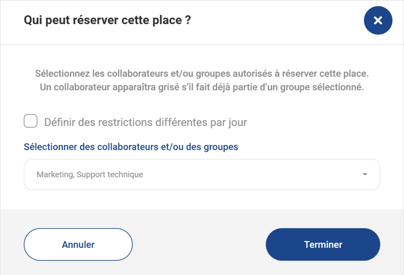404x275 pixels.
Task: Click the rounded Terminer button
Action: point(323,244)
